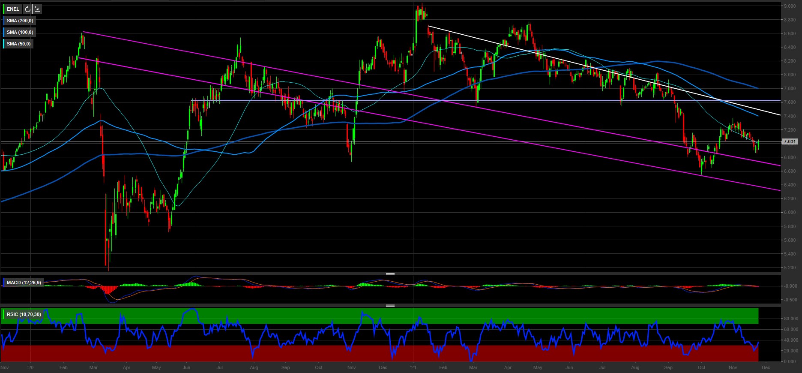Click the reset chart view icon
Viewport: 802px width, 373px height.
click(x=38, y=9)
